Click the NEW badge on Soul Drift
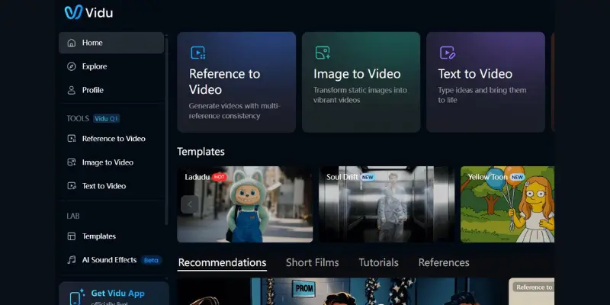This screenshot has width=610, height=305. coord(368,177)
